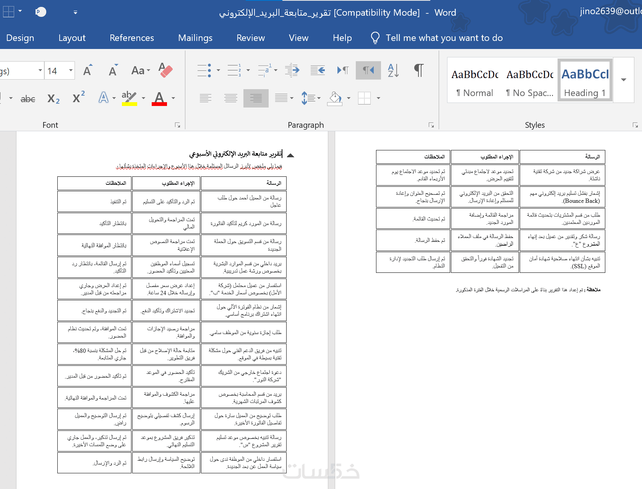Image resolution: width=642 pixels, height=489 pixels.
Task: Sort the selected text alphabetically
Action: click(x=393, y=70)
